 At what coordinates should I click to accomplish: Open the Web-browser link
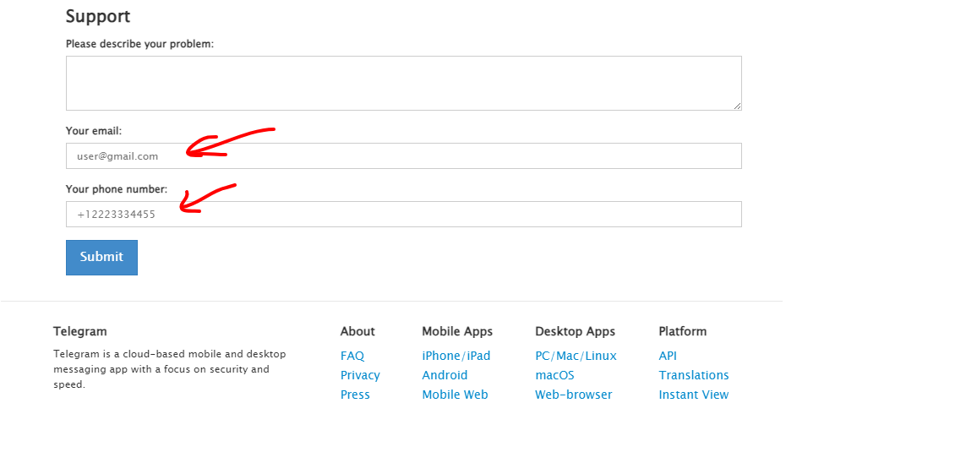click(x=573, y=395)
